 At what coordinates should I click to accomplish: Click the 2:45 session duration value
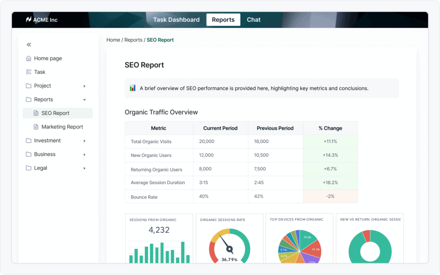click(259, 183)
